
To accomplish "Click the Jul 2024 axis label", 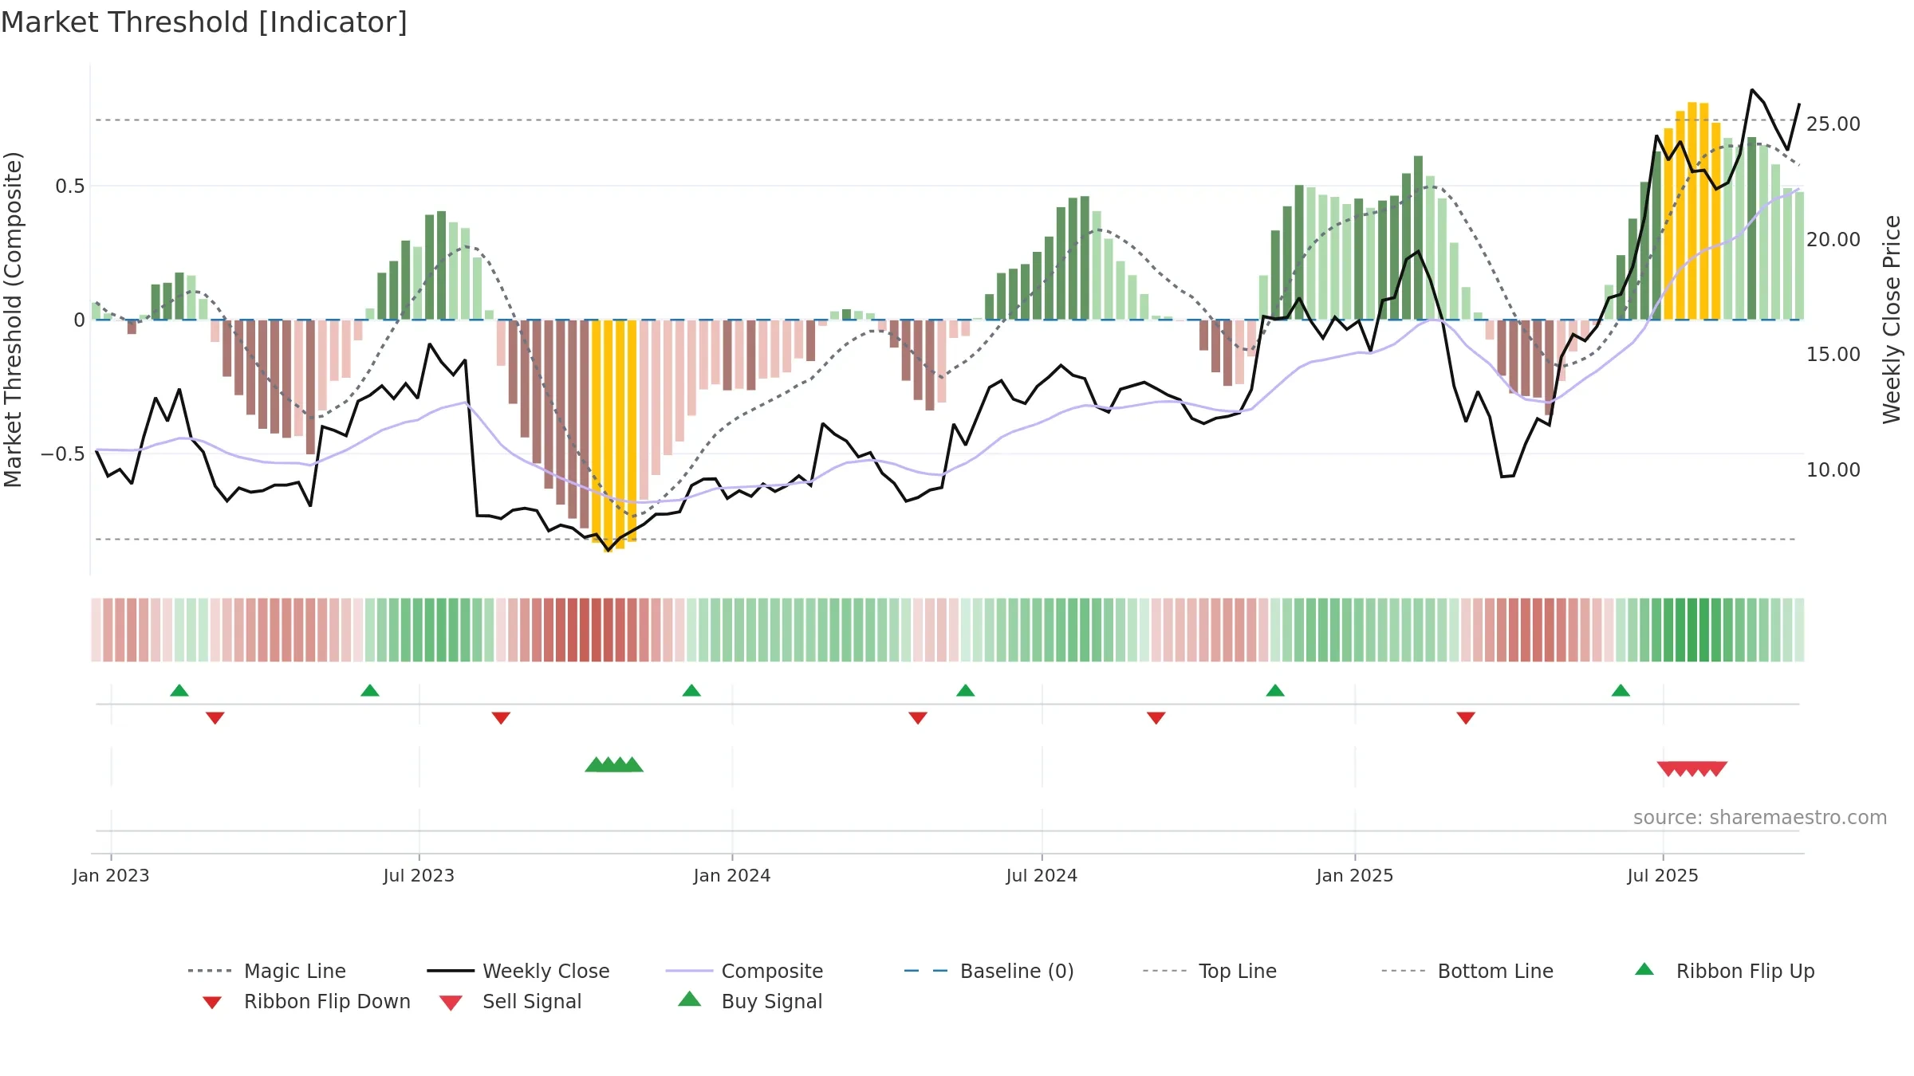I will pyautogui.click(x=1042, y=875).
